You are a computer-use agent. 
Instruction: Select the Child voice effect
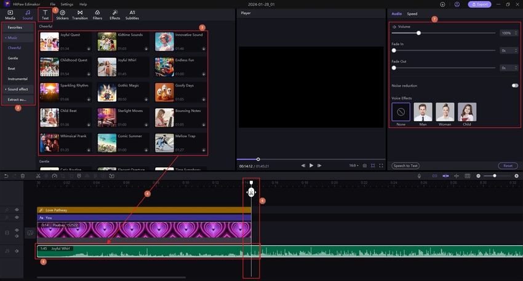(467, 112)
